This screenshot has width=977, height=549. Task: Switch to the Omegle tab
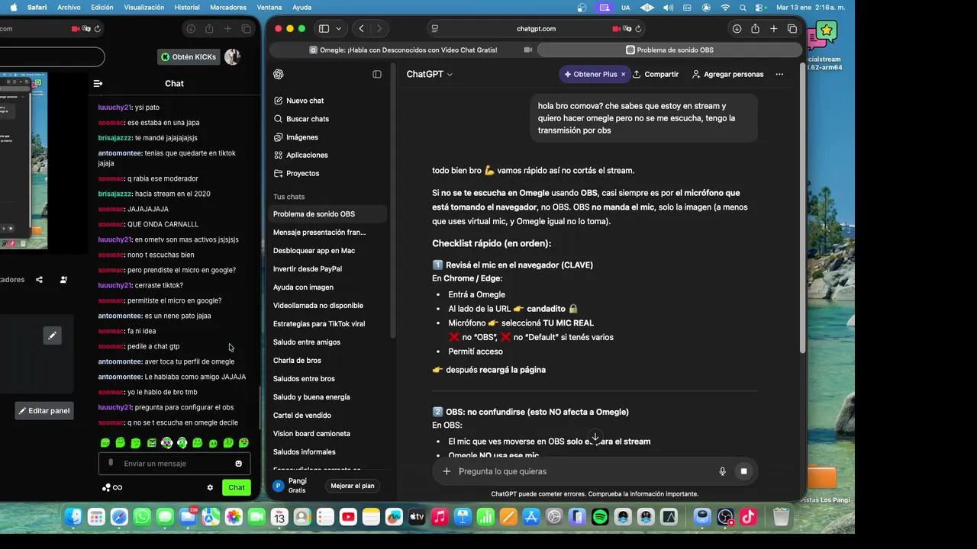402,50
